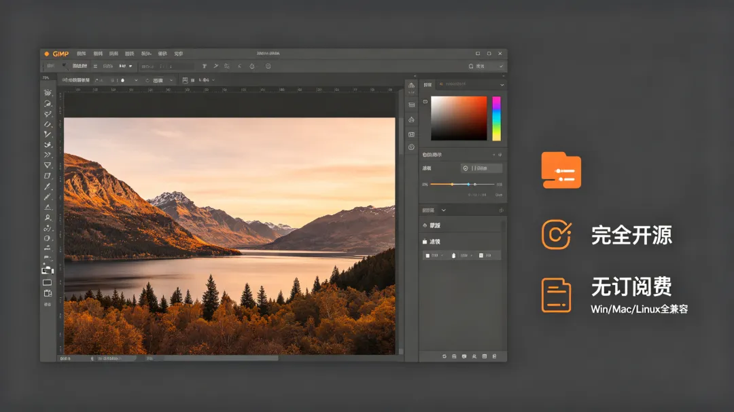Expand the chevron at the color panel's top right
The image size is (734, 412).
point(502,85)
